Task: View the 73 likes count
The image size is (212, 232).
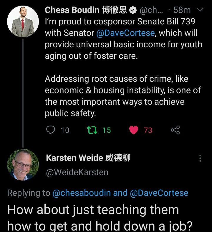Action: [148, 130]
